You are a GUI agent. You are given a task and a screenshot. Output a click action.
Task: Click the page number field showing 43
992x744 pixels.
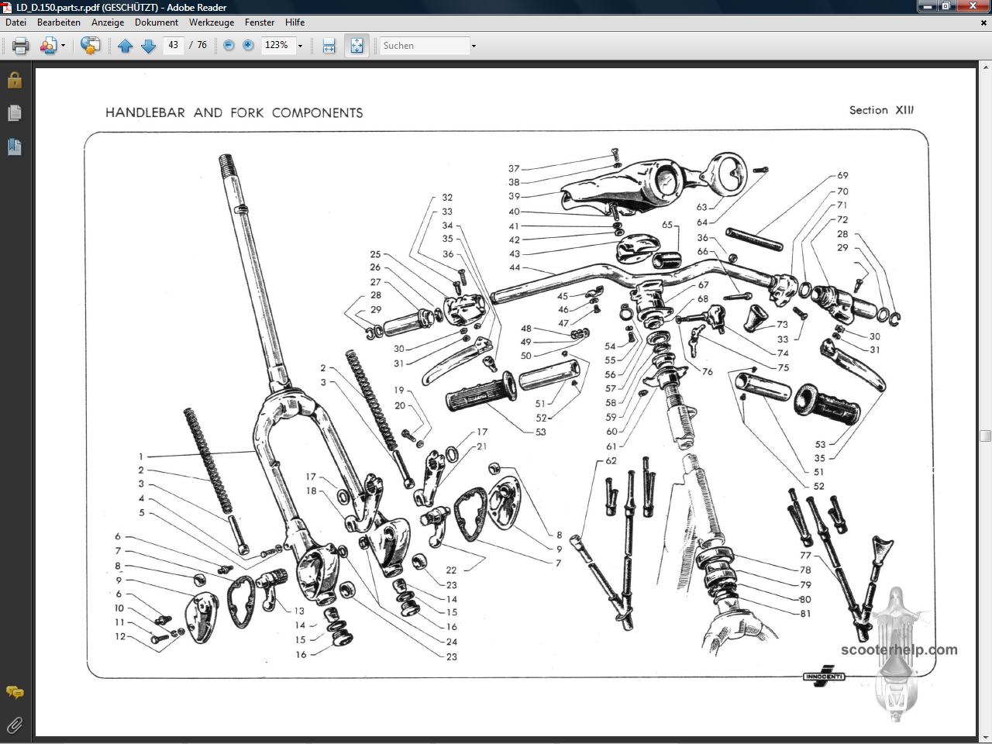point(174,45)
